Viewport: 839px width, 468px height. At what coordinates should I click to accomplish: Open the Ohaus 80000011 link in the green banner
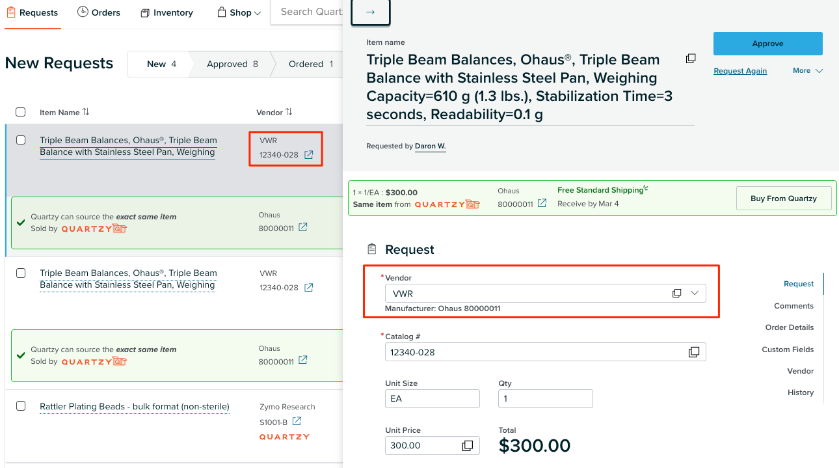pyautogui.click(x=542, y=204)
